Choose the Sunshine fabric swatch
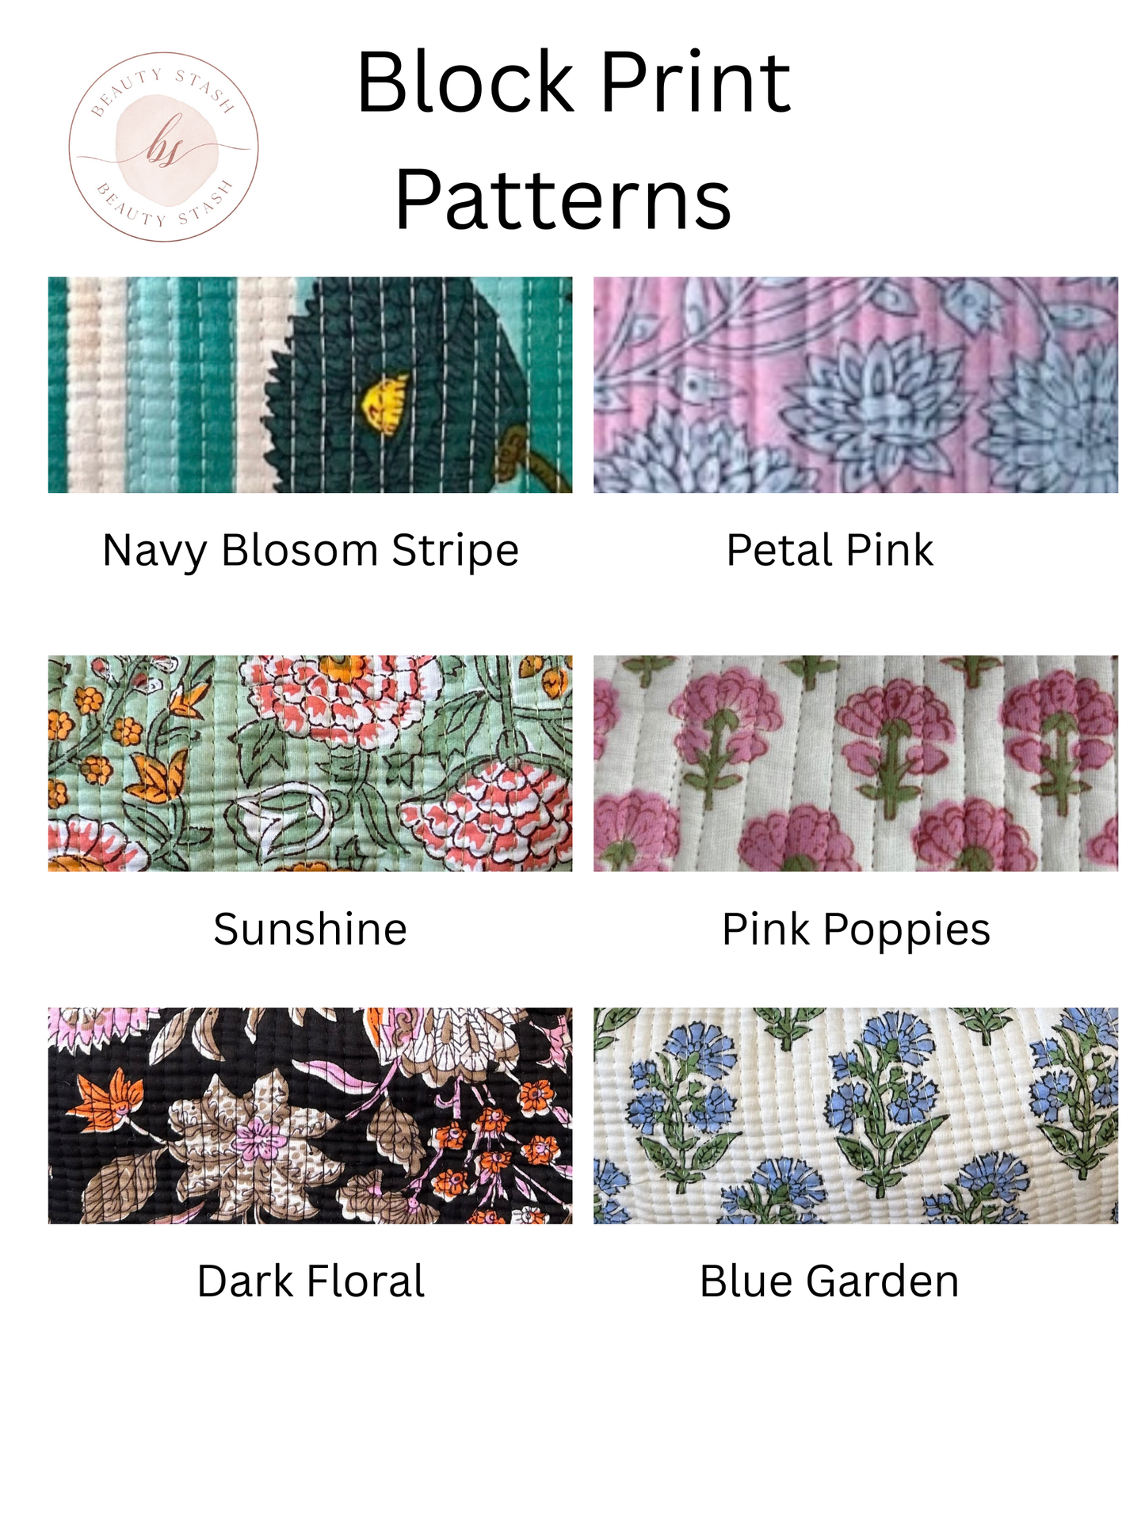The height and width of the screenshot is (1527, 1145). tap(310, 762)
